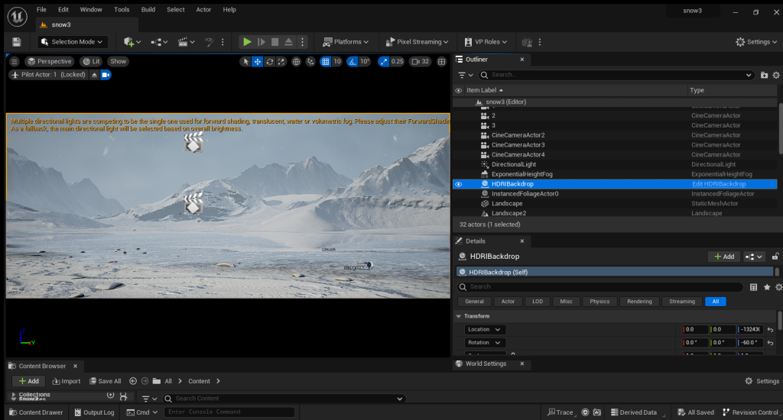783x420 pixels.
Task: Reset Location value to default arrow
Action: click(x=771, y=330)
